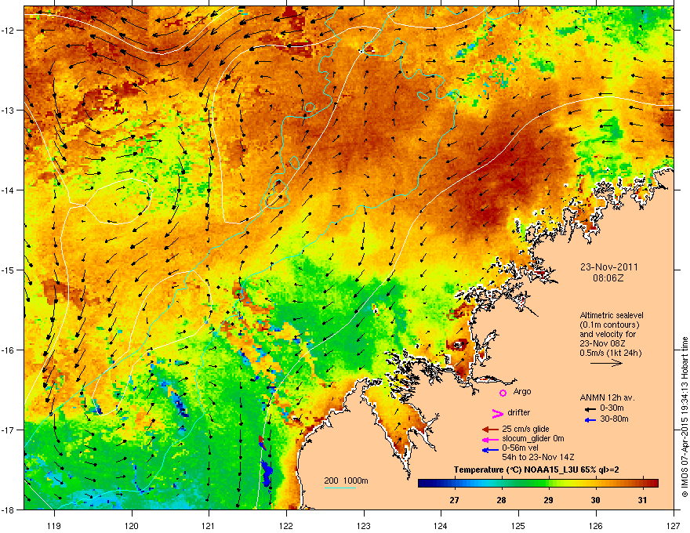Click the latitude axis label -18
Screen dimensions: 690x533
click(8, 509)
